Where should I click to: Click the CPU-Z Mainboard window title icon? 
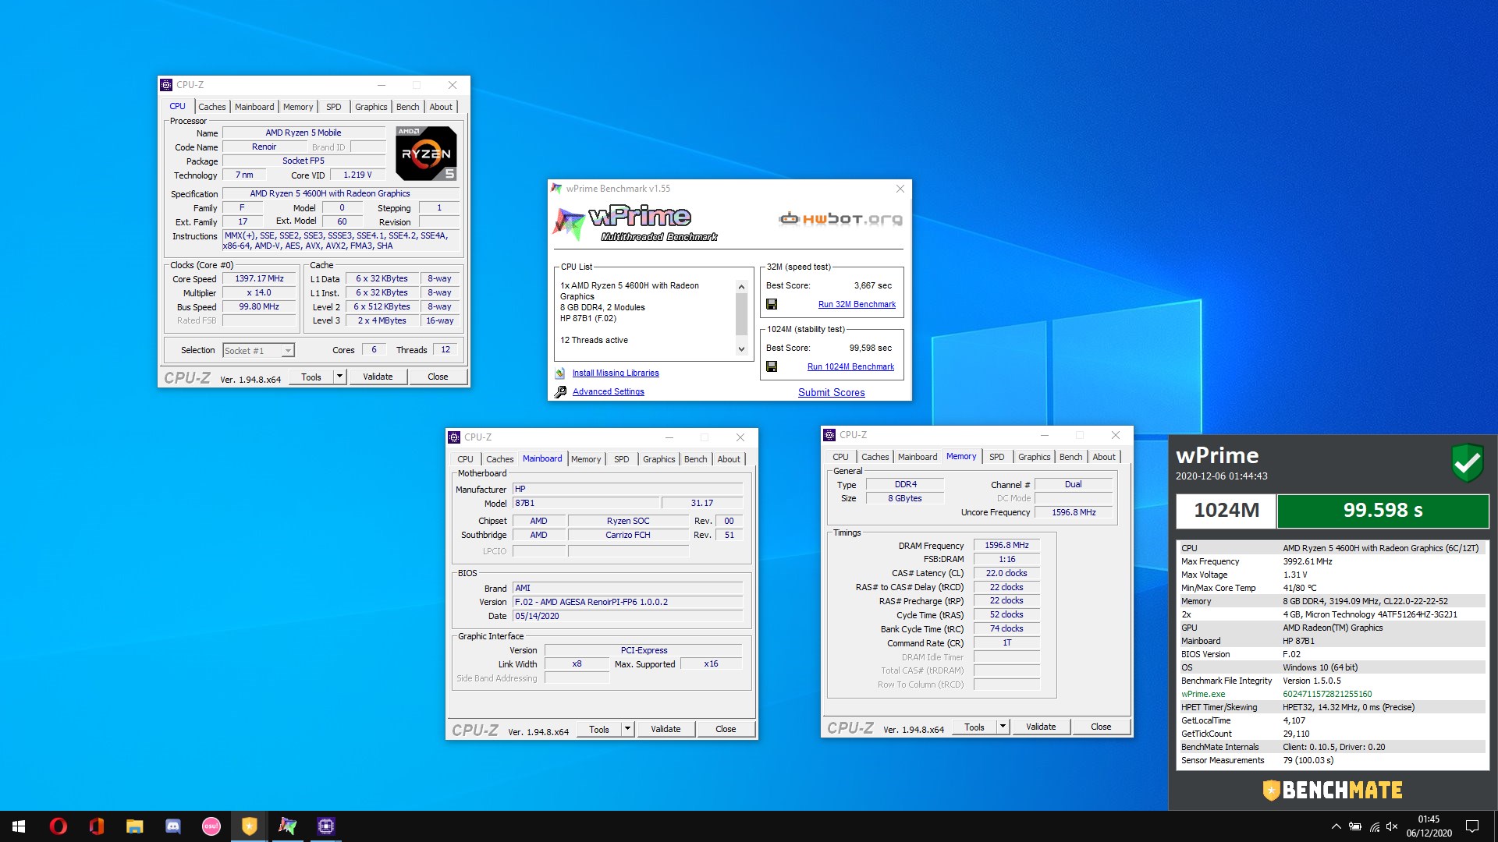click(x=454, y=437)
